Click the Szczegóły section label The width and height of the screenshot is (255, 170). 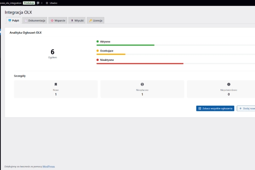(x=20, y=76)
